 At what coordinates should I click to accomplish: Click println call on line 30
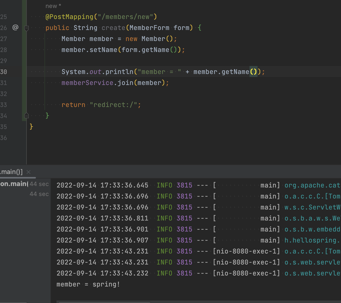point(119,72)
